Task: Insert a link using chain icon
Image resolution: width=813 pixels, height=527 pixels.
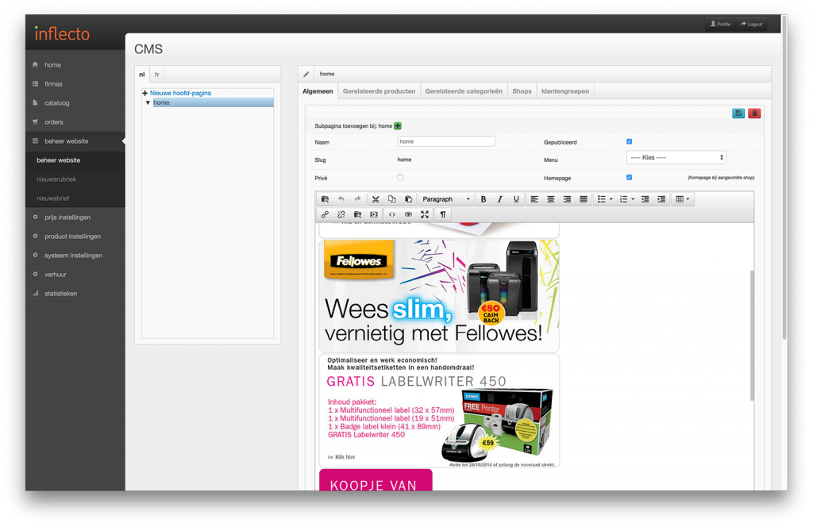Action: 325,214
